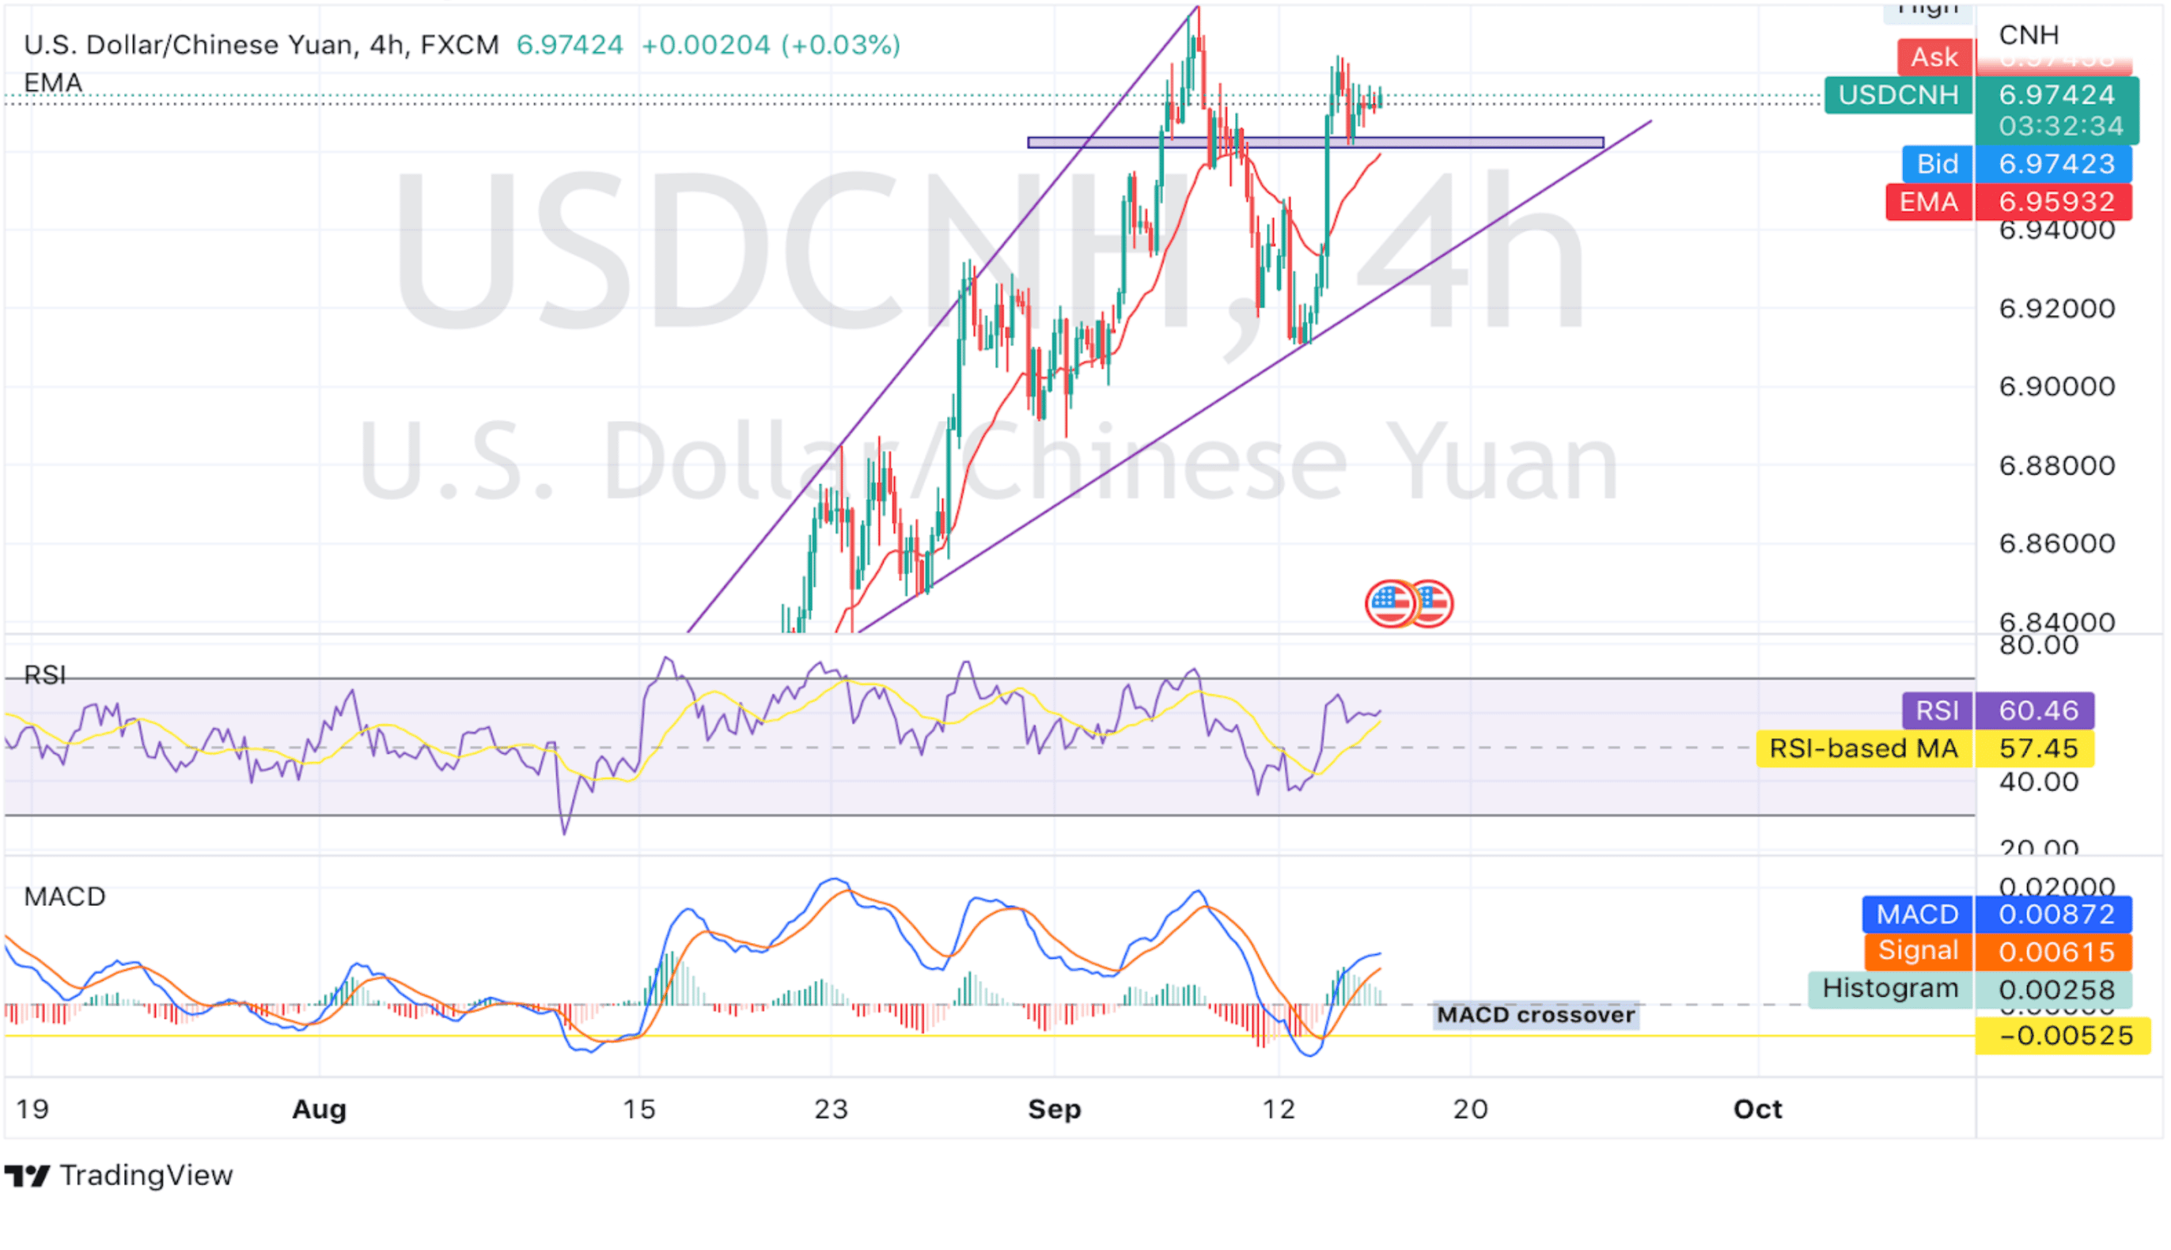
Task: Click the 6.92000 price axis label
Action: click(2057, 309)
